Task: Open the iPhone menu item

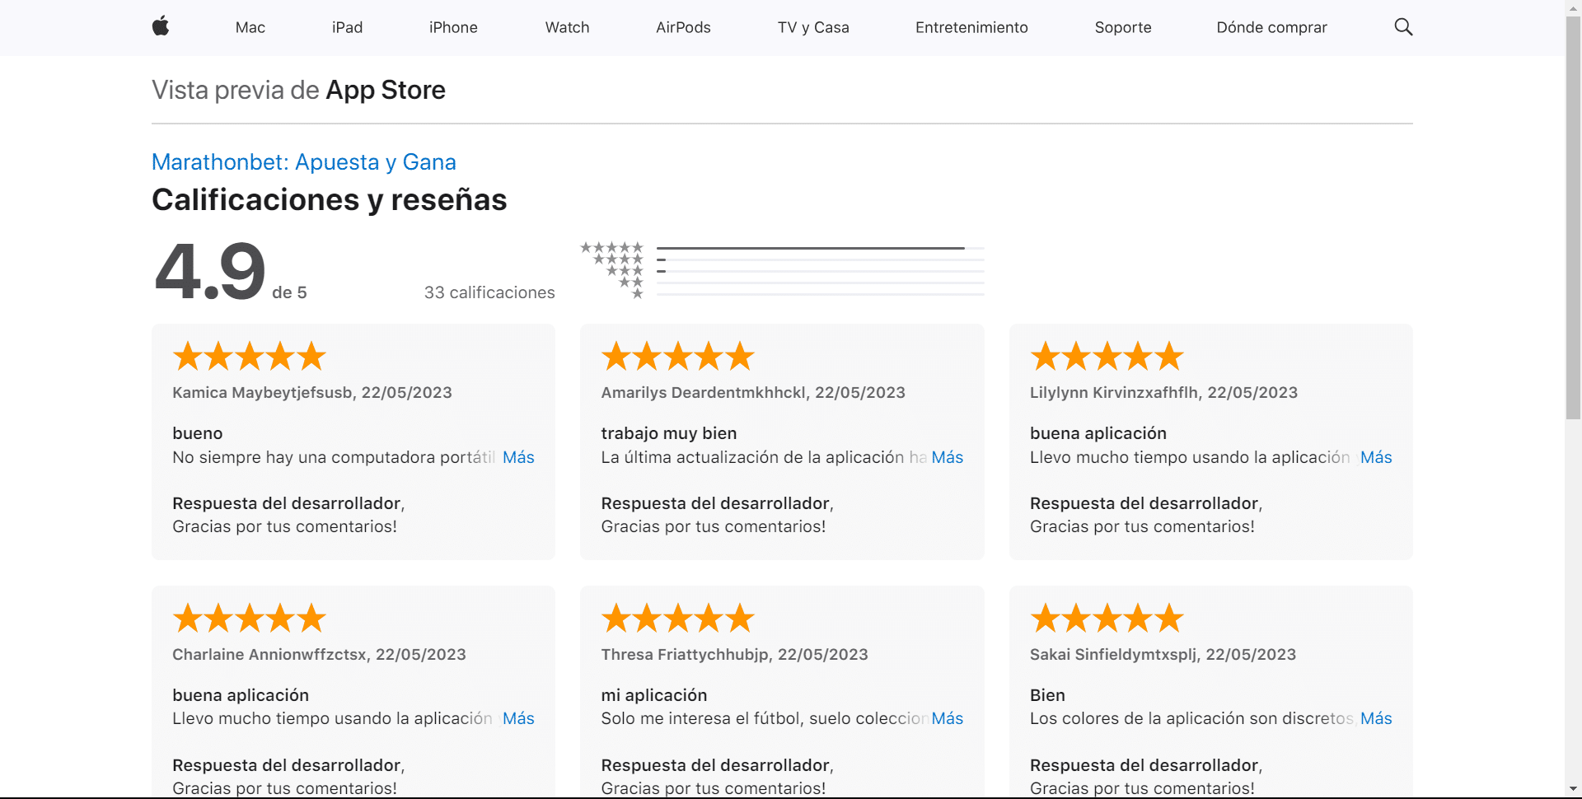Action: [453, 27]
